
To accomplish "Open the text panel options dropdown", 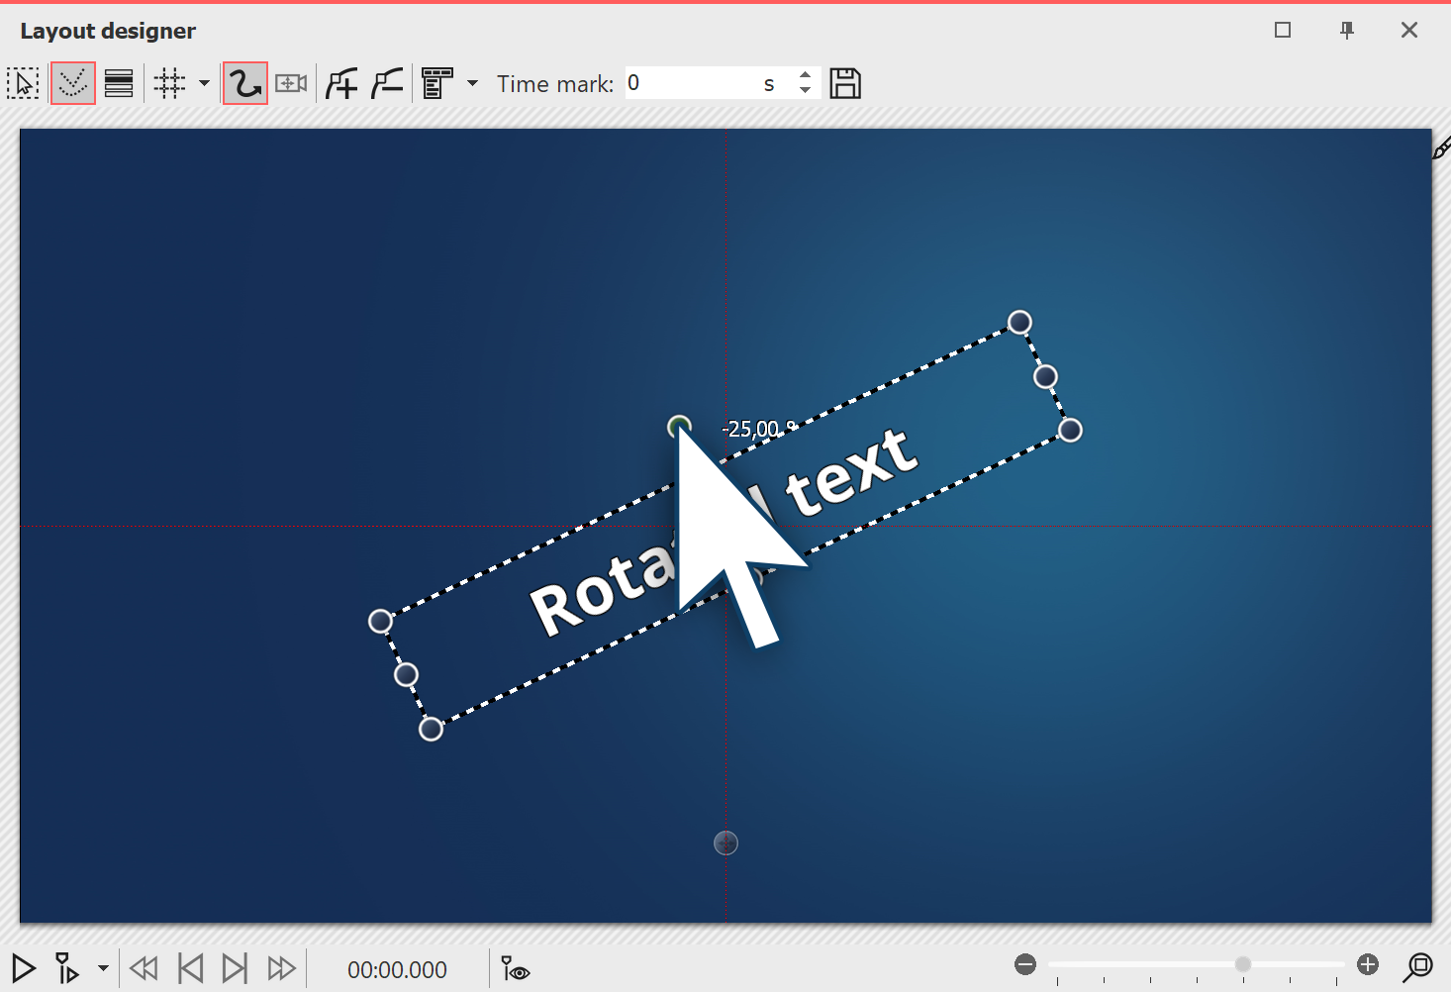I will click(472, 82).
